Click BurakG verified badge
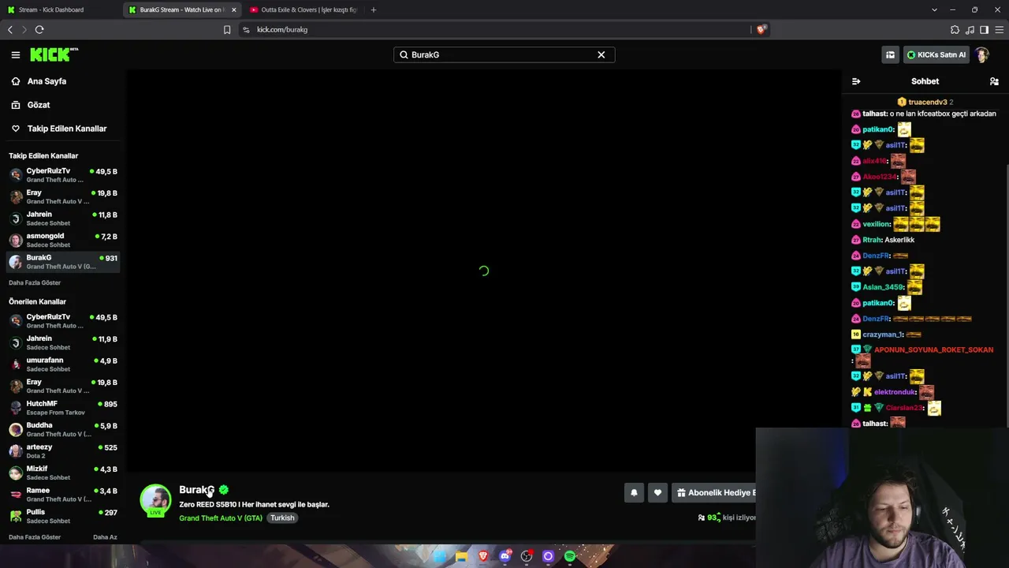Image resolution: width=1009 pixels, height=568 pixels. pyautogui.click(x=224, y=490)
